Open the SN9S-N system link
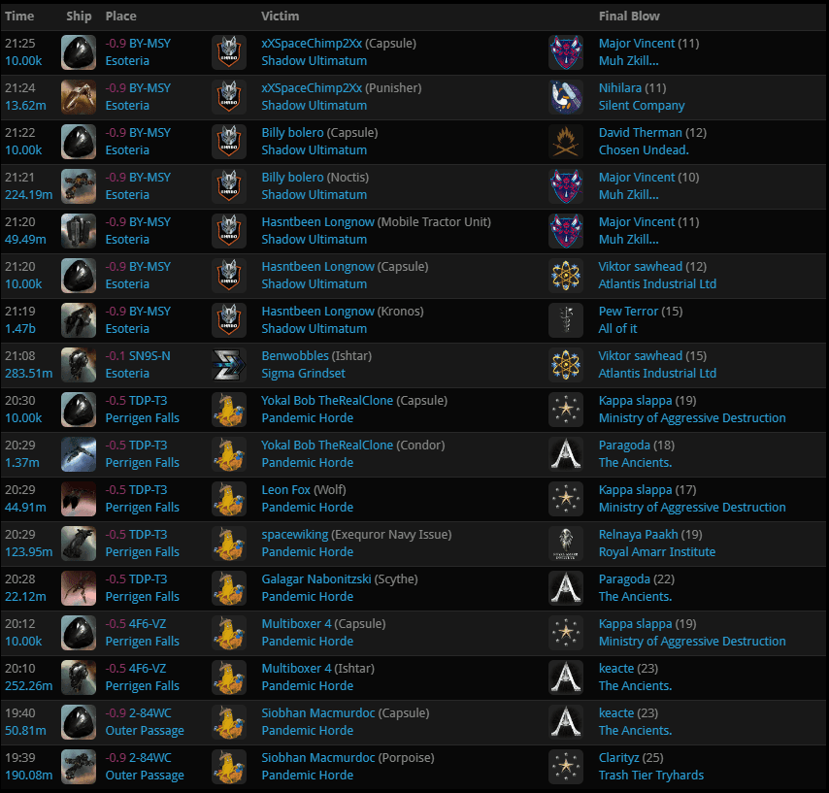 149,356
